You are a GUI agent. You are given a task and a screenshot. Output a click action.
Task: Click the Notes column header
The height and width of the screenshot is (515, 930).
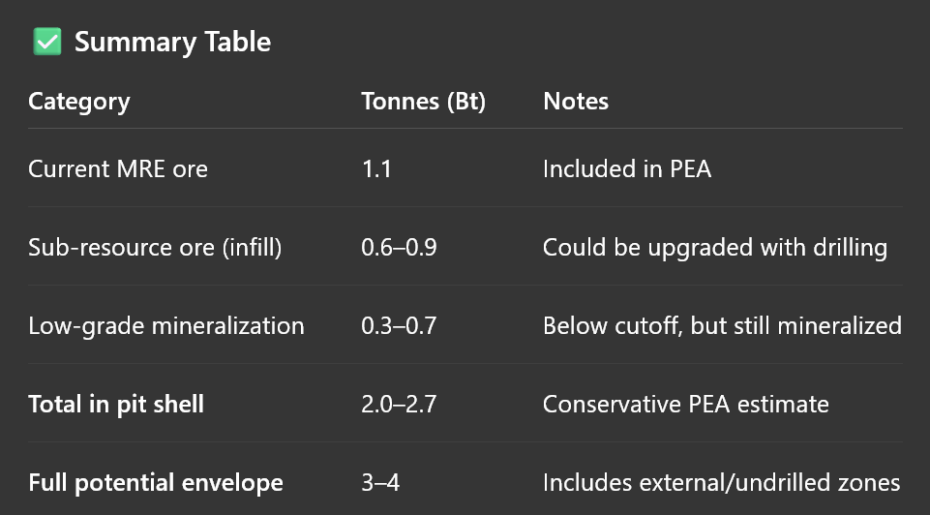click(x=576, y=102)
